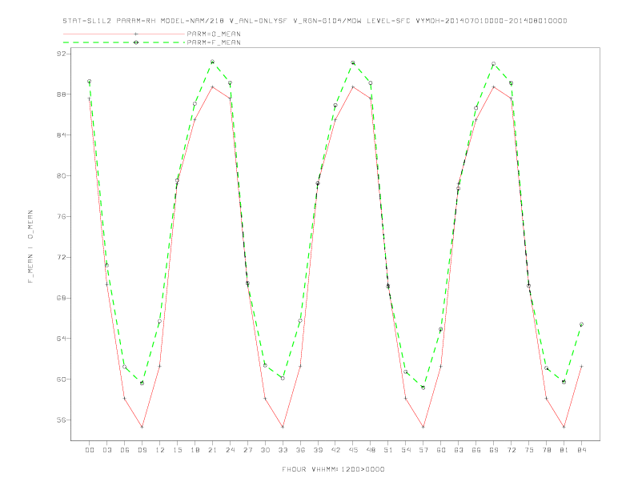Click x-axis tick label 78
This screenshot has width=634, height=490.
[x=546, y=450]
